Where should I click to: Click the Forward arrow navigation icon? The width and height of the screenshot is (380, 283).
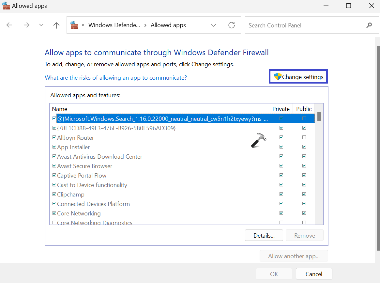tap(26, 25)
